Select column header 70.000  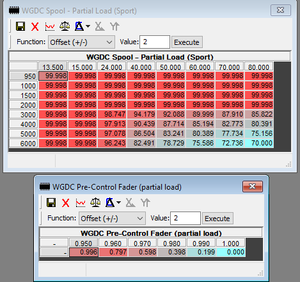pyautogui.click(x=230, y=67)
